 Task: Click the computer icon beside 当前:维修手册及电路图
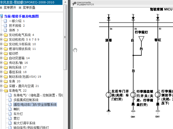tap(2, 16)
